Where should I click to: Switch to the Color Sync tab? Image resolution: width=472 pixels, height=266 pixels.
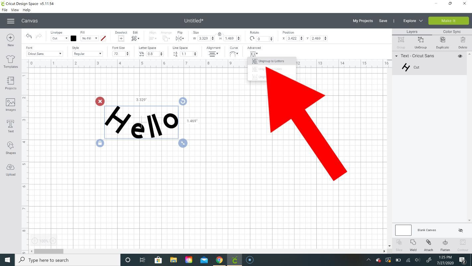(452, 32)
